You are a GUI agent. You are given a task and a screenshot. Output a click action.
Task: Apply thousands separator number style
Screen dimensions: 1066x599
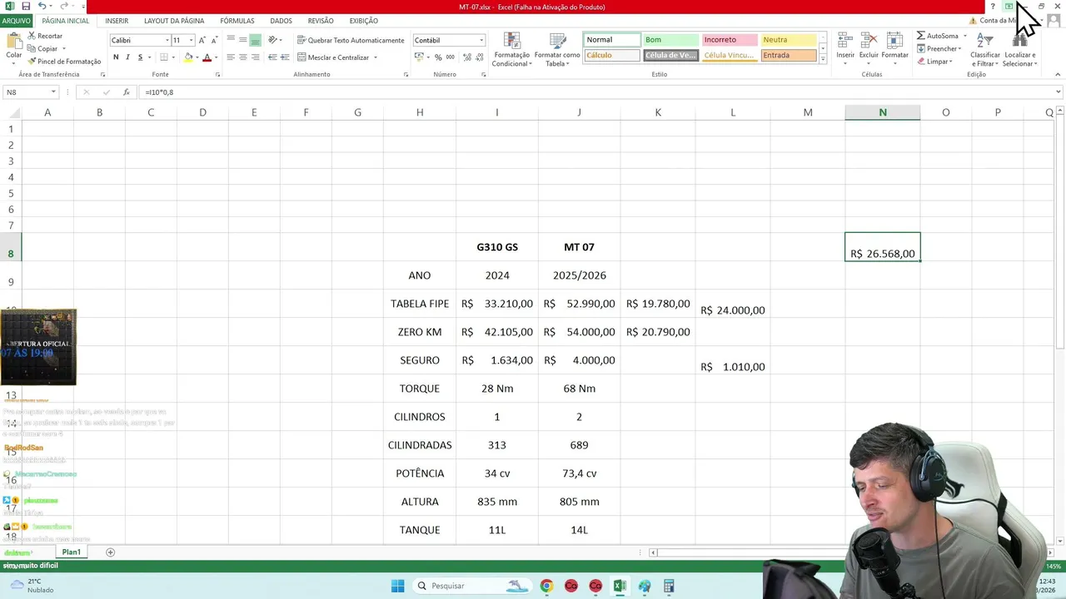[451, 57]
